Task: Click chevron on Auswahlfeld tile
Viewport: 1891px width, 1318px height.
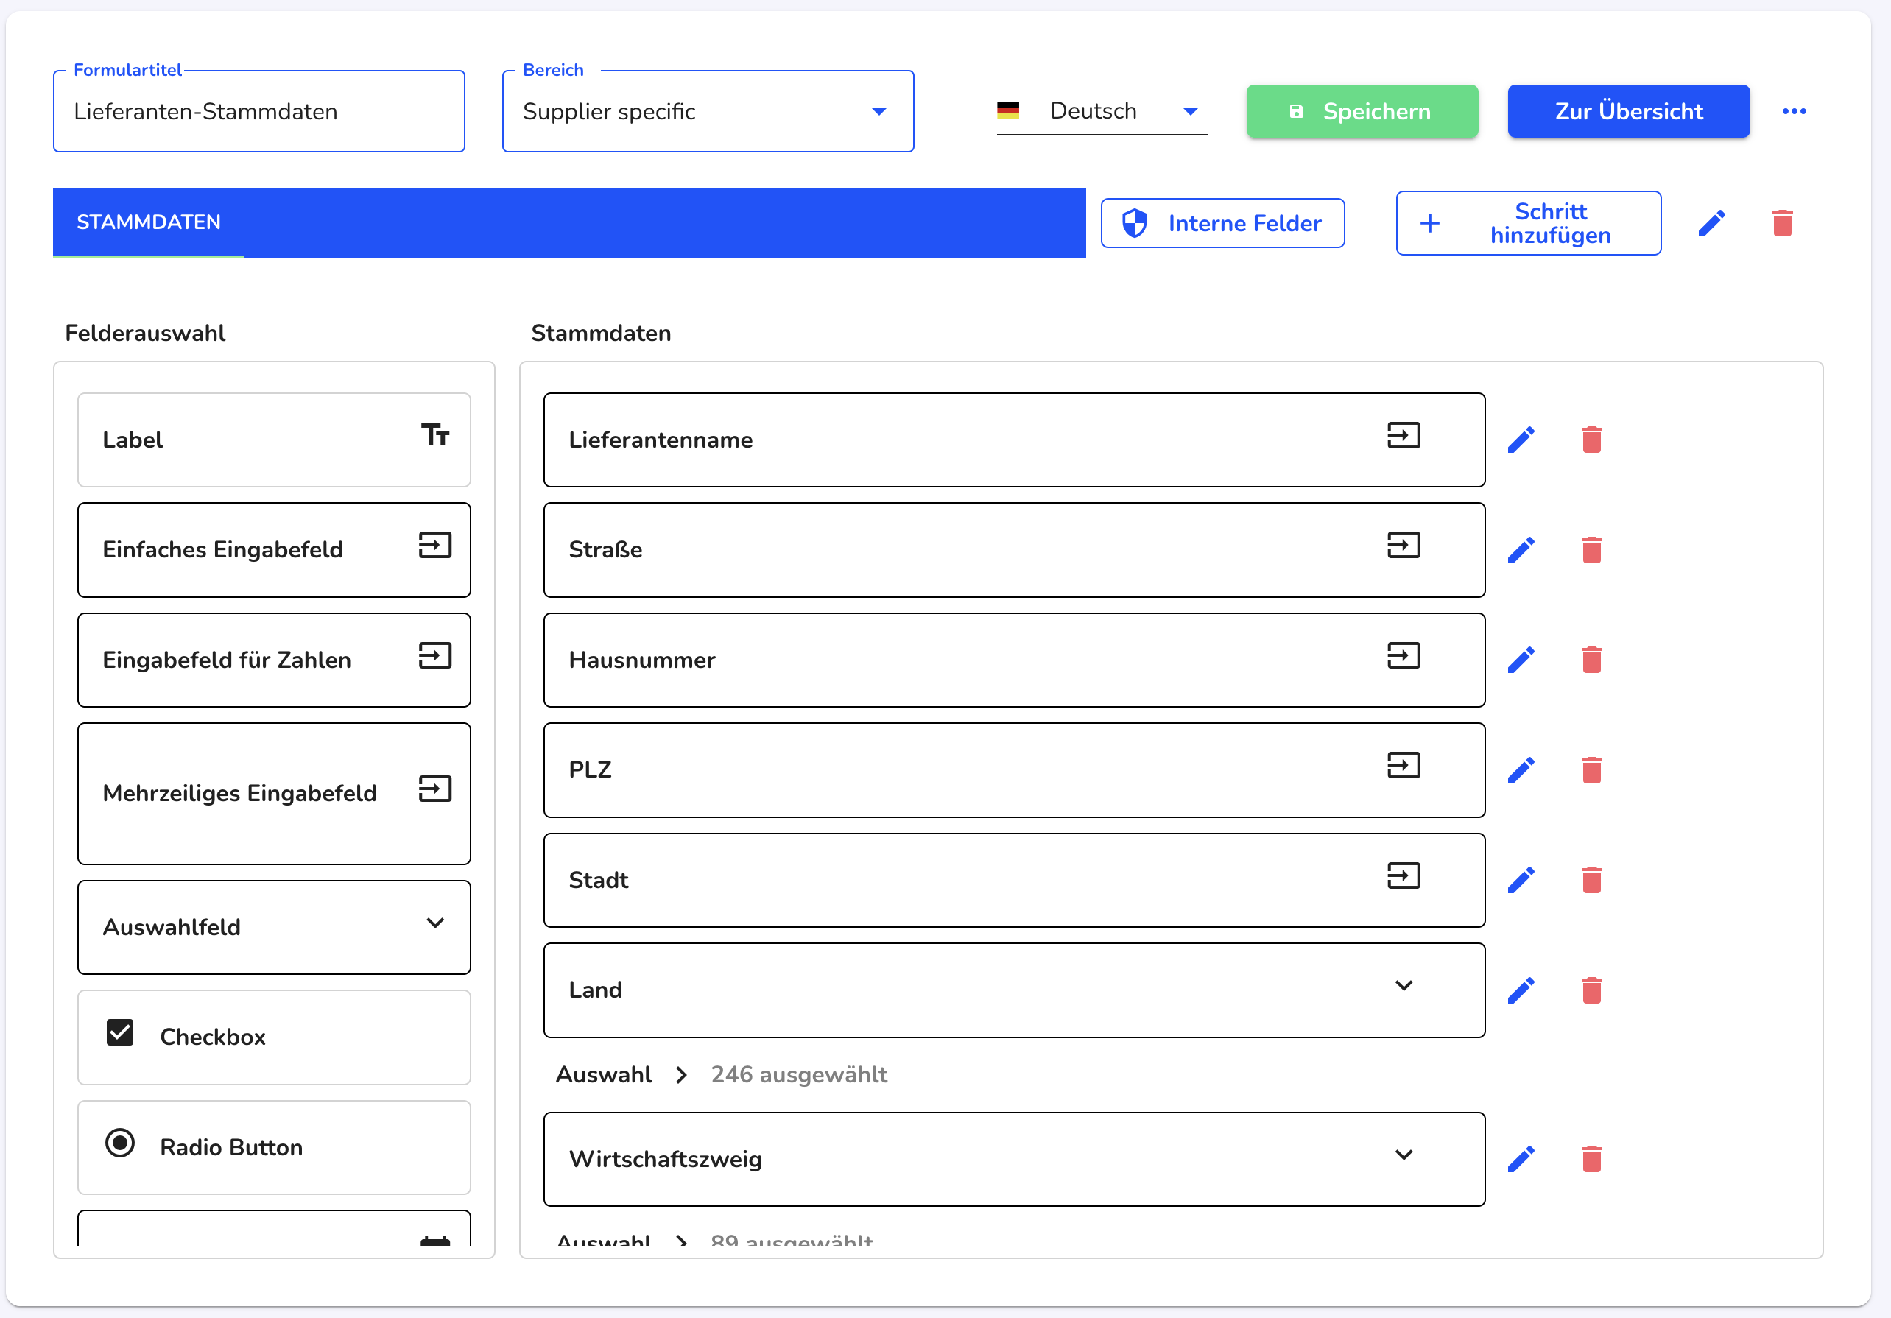Action: tap(435, 923)
